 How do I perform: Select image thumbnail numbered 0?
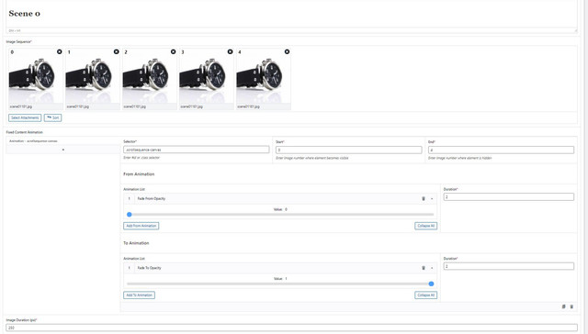click(36, 79)
